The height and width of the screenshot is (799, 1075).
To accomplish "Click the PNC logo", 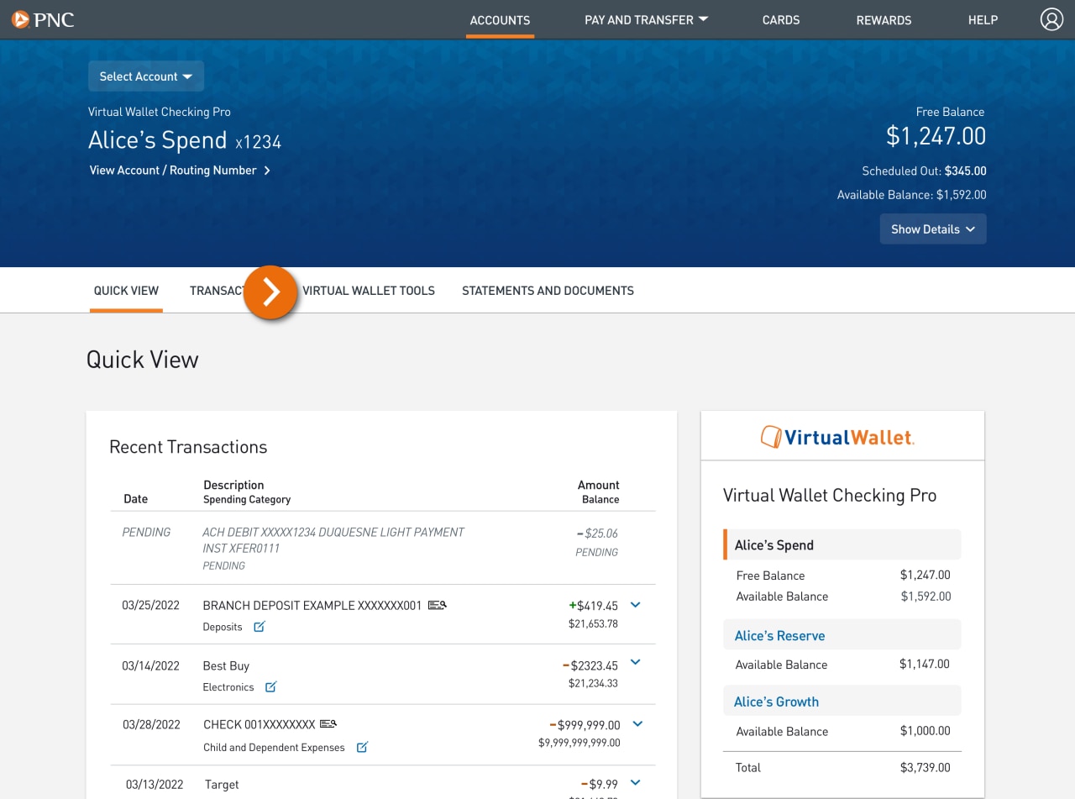I will (x=42, y=19).
